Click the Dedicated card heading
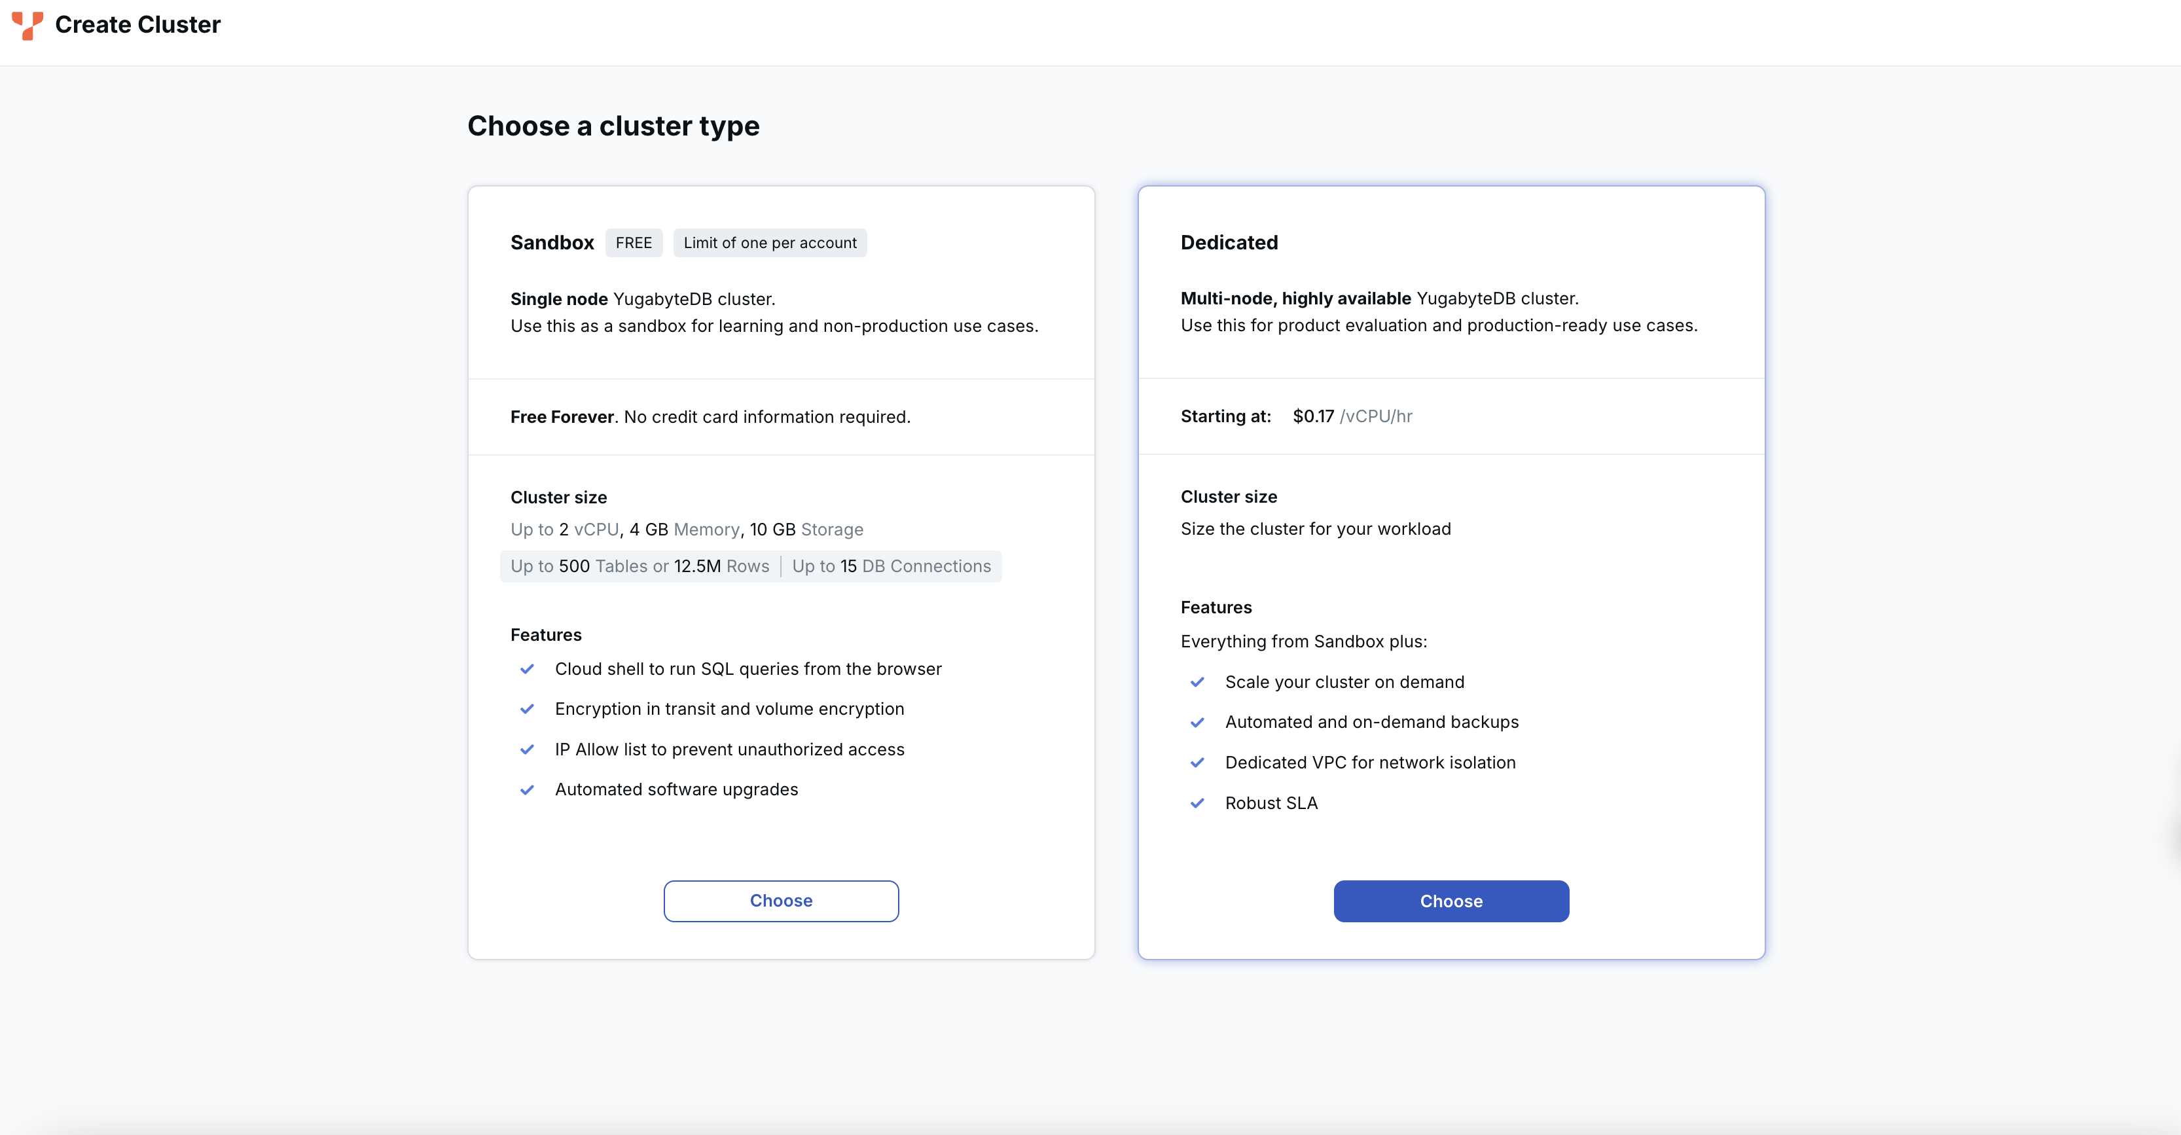The width and height of the screenshot is (2181, 1135). click(x=1229, y=243)
